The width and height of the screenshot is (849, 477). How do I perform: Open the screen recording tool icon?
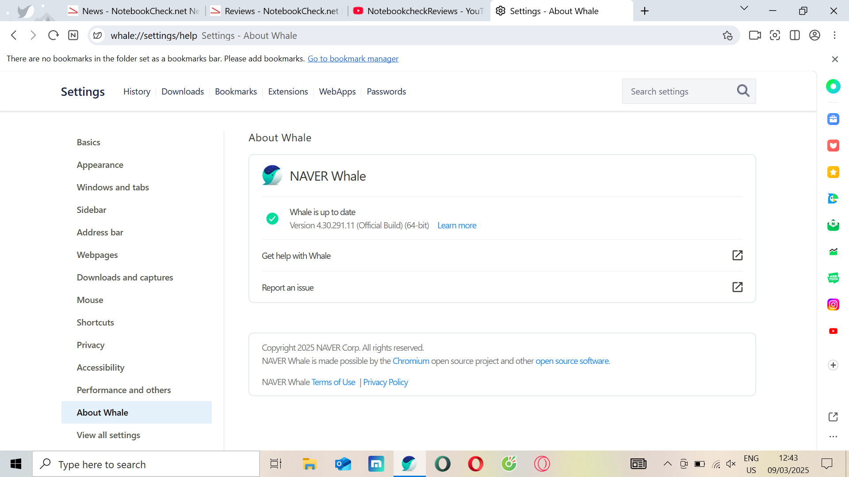point(755,35)
